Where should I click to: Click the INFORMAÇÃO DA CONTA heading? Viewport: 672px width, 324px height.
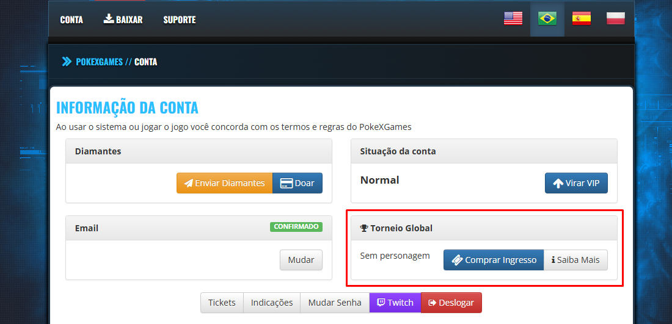coord(127,107)
